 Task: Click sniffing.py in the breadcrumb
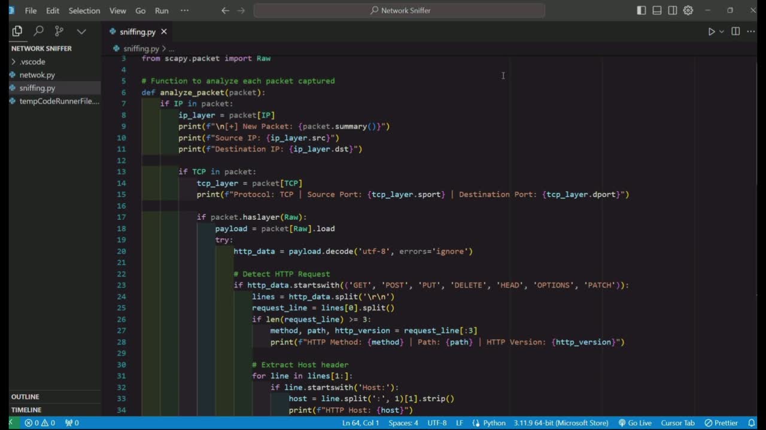(141, 48)
